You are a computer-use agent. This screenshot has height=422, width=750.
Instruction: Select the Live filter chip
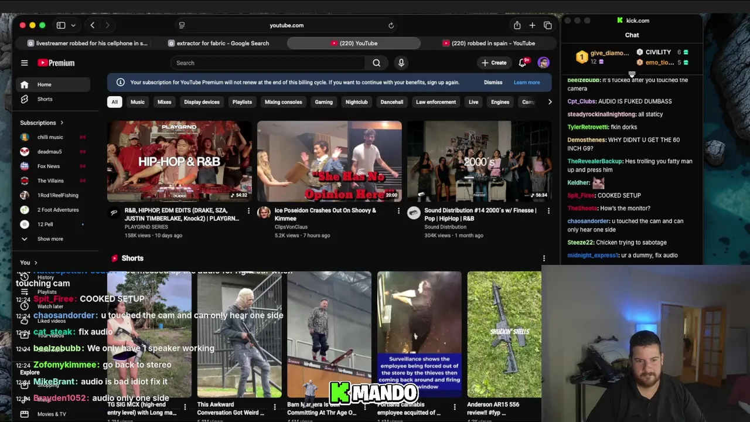tap(473, 102)
